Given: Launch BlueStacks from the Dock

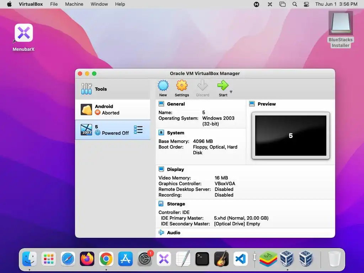Looking at the screenshot, I should tap(268, 259).
